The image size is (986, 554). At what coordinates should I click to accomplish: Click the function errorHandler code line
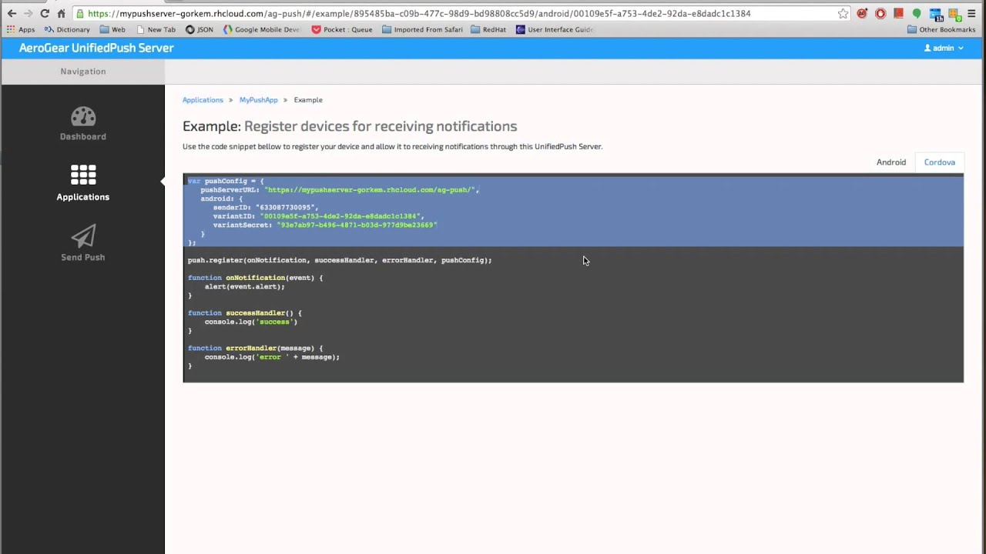[x=255, y=348]
